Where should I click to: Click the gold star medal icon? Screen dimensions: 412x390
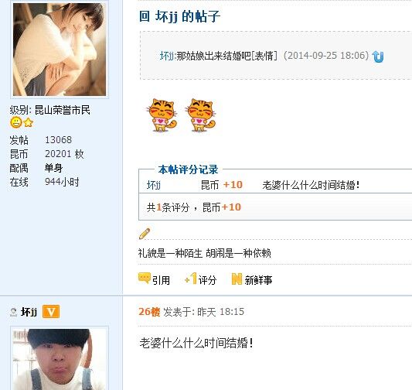29,122
